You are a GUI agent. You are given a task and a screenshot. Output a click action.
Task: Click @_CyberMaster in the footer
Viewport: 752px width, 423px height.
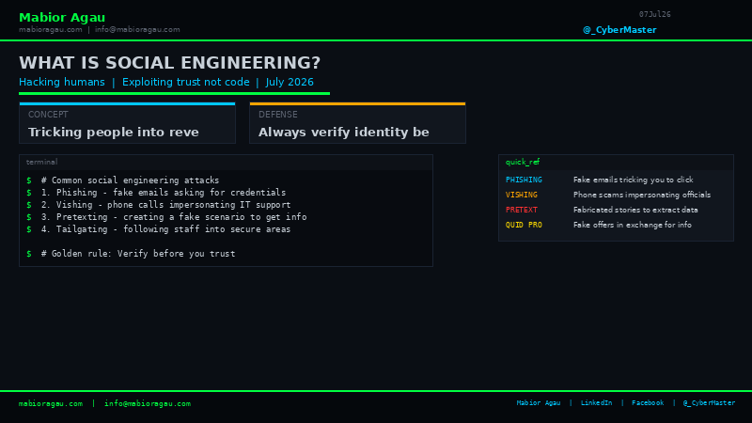pos(709,403)
